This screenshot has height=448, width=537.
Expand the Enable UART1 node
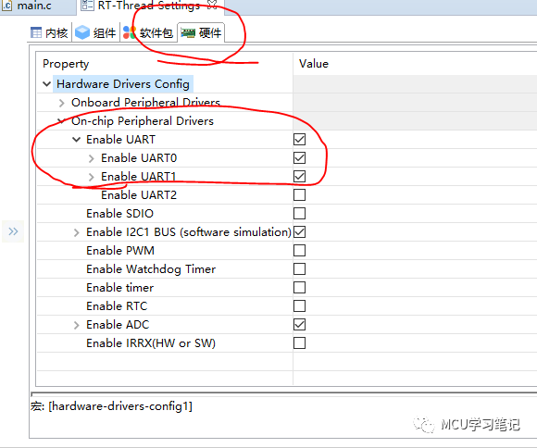[x=91, y=177]
